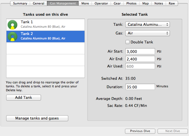Open the Gas selection dropdown
Image resolution: width=189 pixels, height=136 pixels.
pyautogui.click(x=147, y=33)
